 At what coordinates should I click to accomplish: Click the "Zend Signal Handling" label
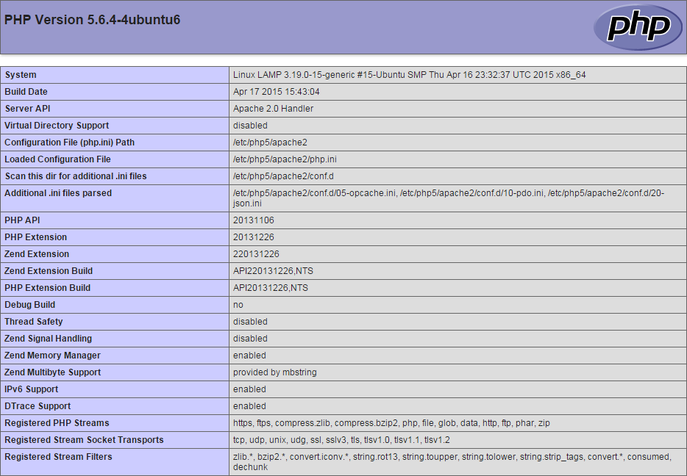(49, 339)
